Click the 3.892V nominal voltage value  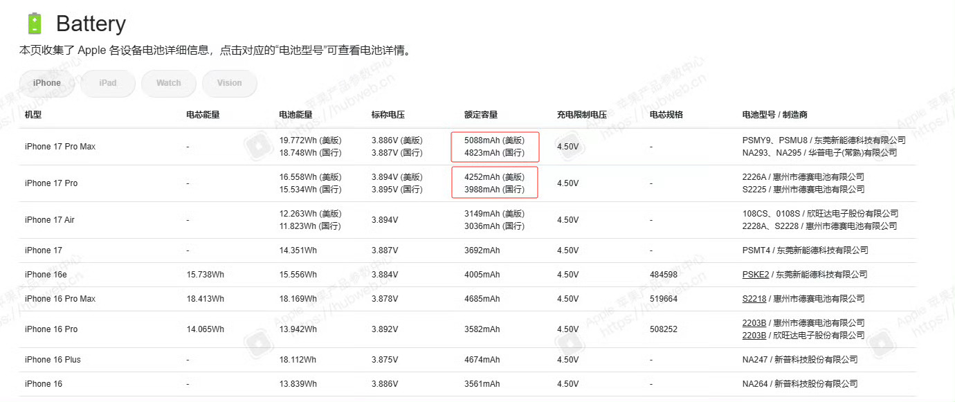tap(385, 329)
